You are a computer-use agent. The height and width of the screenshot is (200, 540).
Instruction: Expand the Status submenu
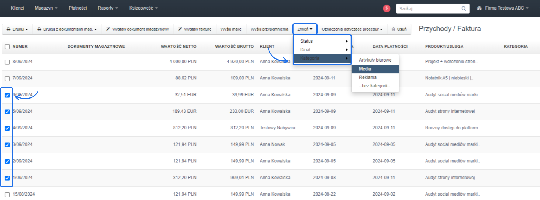(322, 41)
